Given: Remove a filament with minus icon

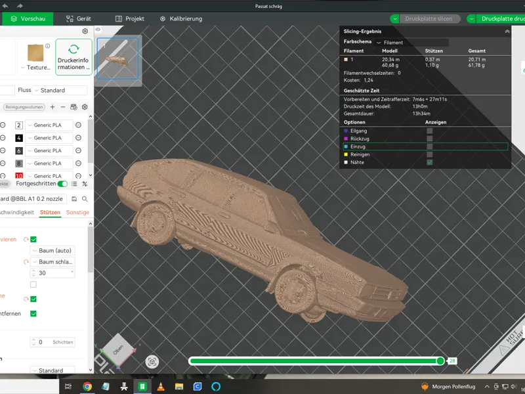Looking at the screenshot, I should 63,107.
